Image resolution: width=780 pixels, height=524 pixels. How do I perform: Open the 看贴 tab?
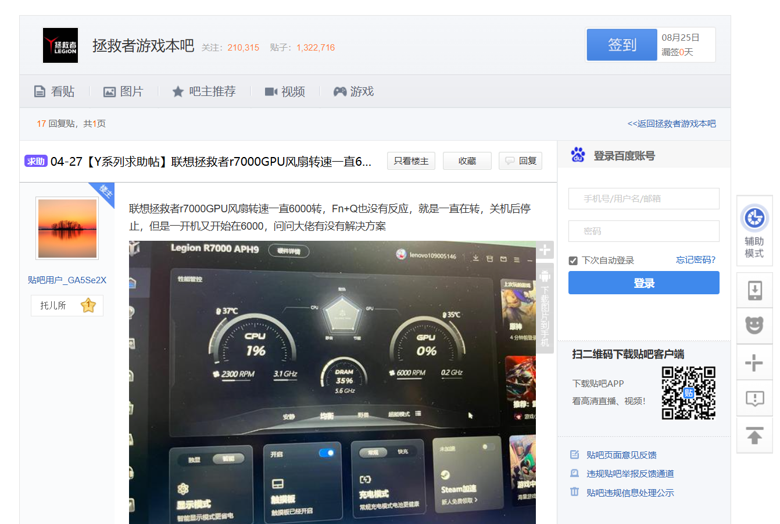click(x=55, y=91)
